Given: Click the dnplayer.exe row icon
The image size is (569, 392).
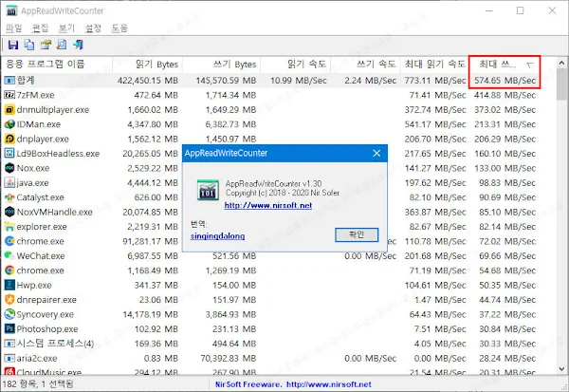Looking at the screenshot, I should tap(9, 139).
